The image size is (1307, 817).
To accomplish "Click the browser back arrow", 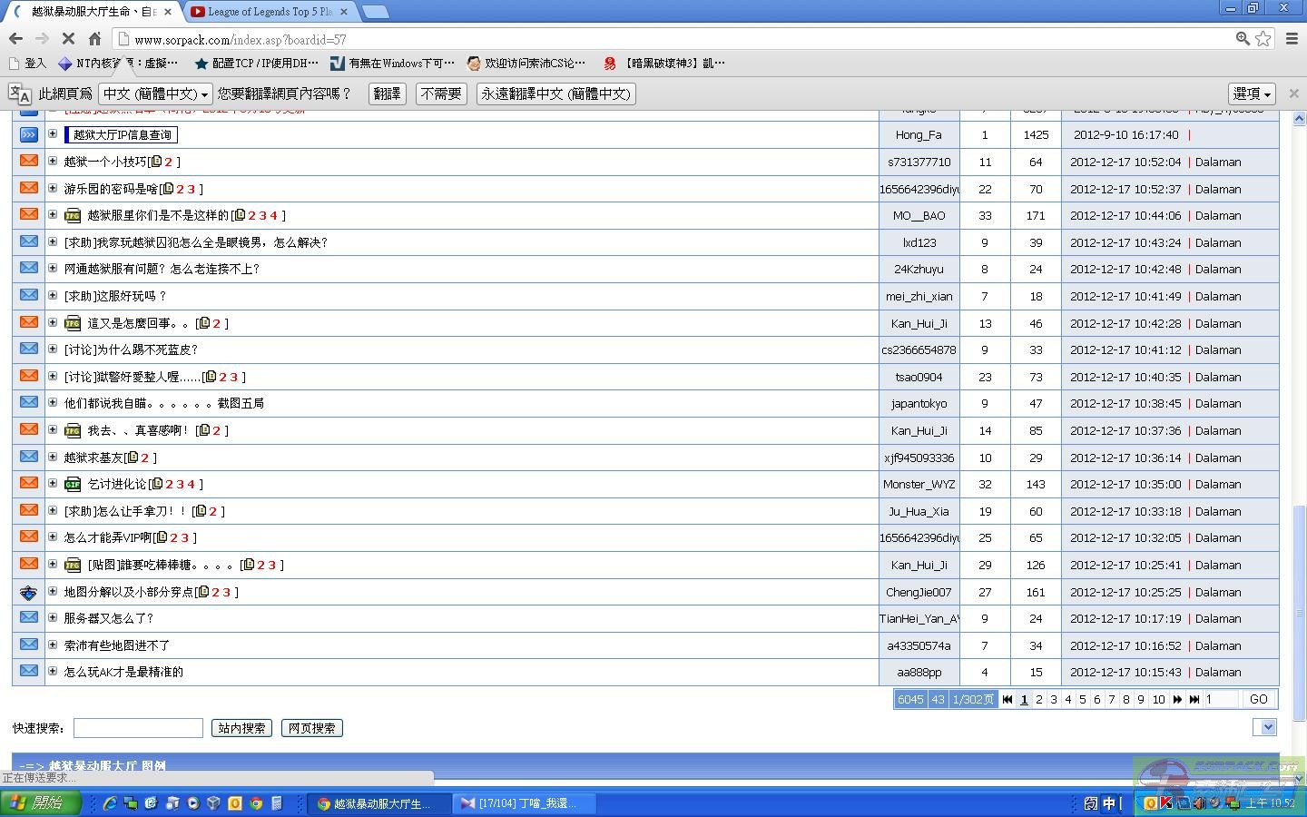I will coord(15,39).
